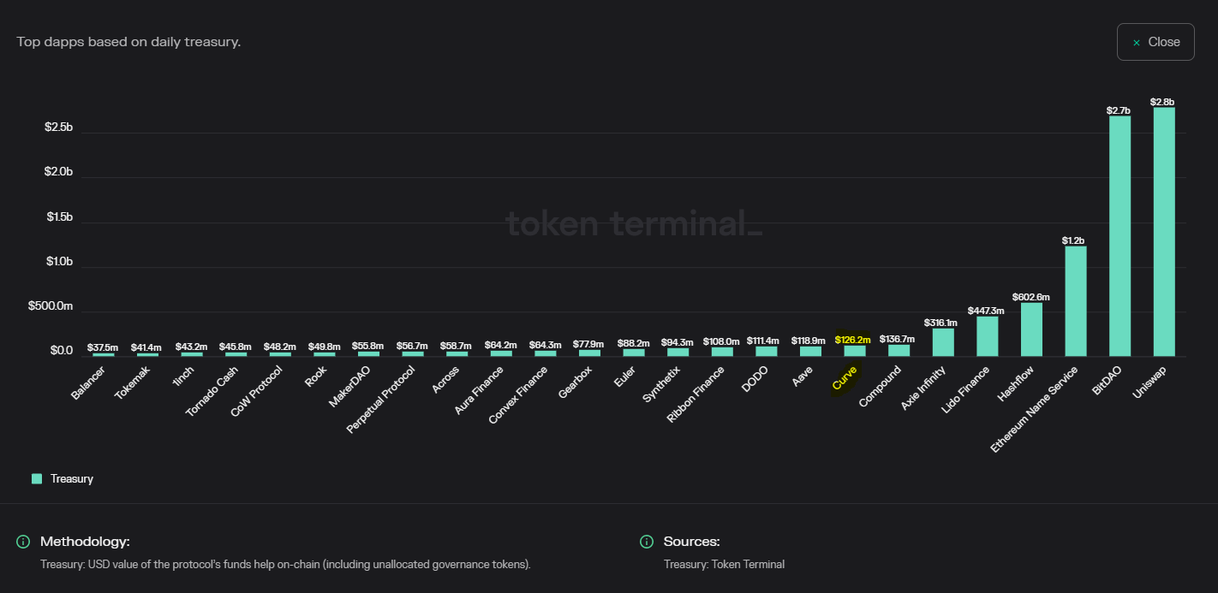Toggle the Treasury legend swatch
The height and width of the screenshot is (593, 1218).
point(37,479)
